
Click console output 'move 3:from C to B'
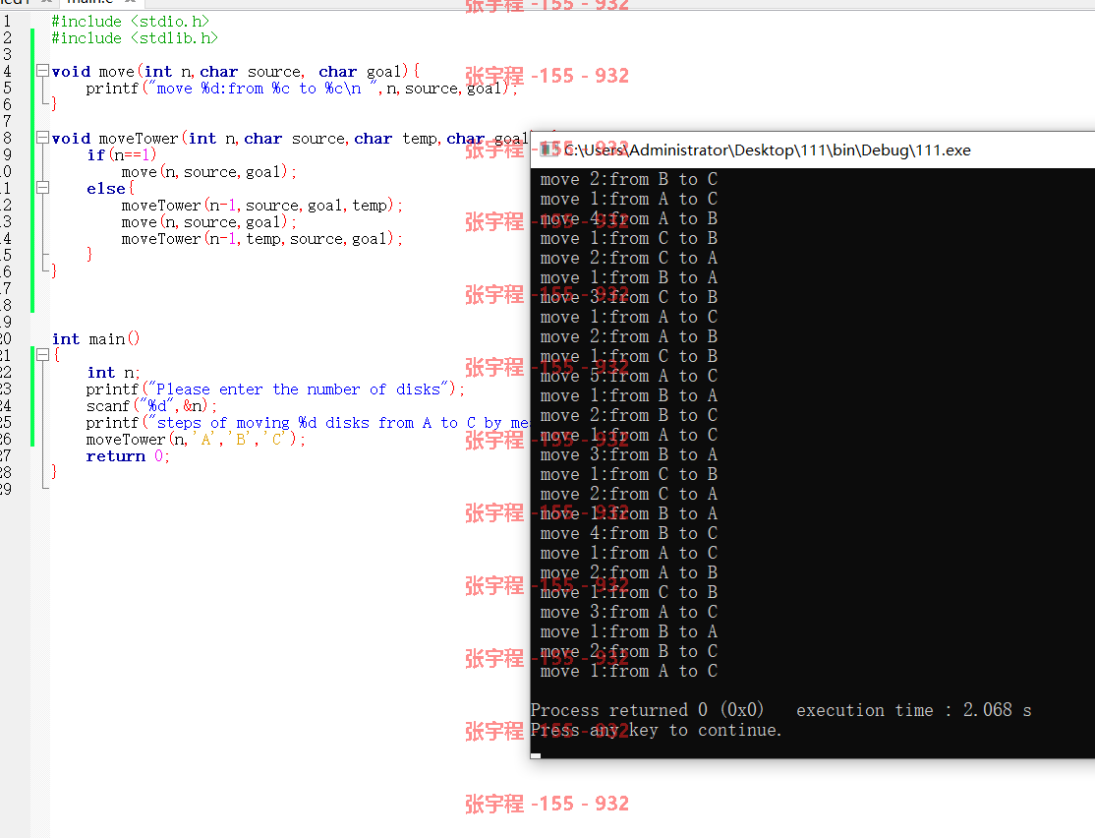click(628, 297)
